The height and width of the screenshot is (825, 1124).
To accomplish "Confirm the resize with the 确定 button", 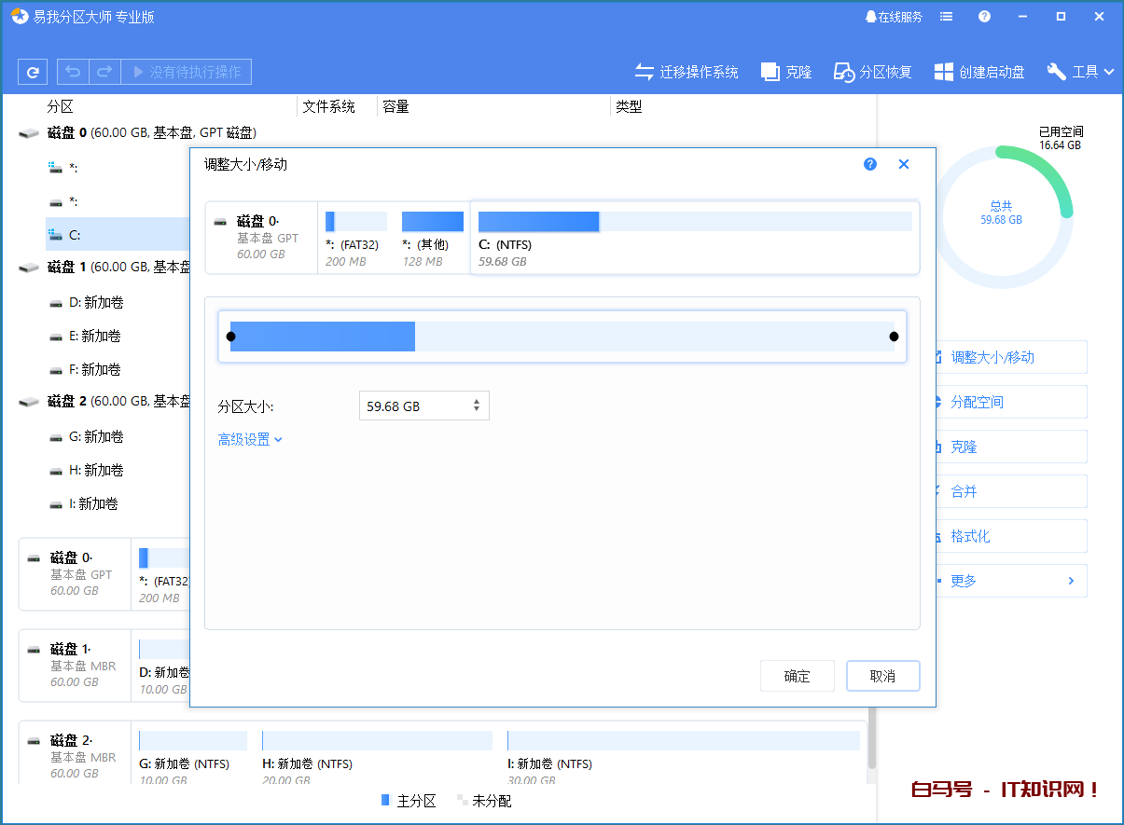I will [x=798, y=676].
